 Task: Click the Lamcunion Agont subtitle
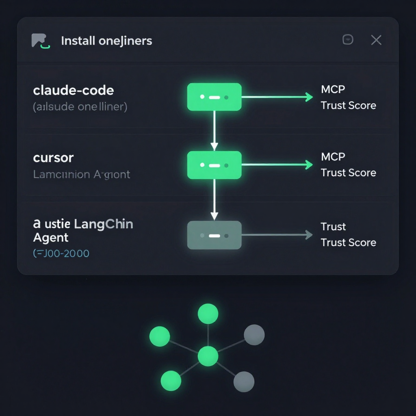81,175
